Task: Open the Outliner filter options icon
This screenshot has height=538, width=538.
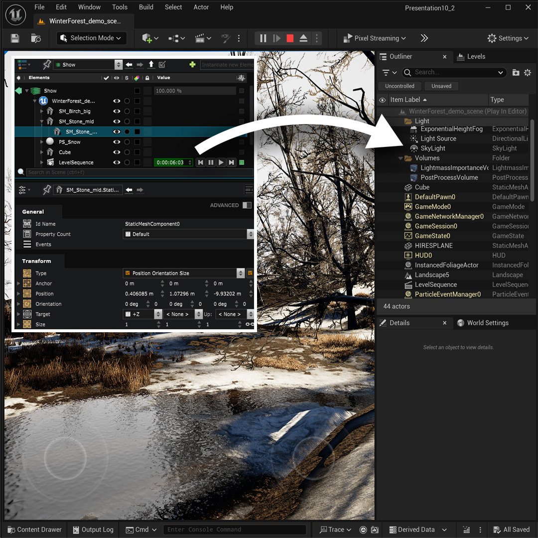Action: coord(390,72)
